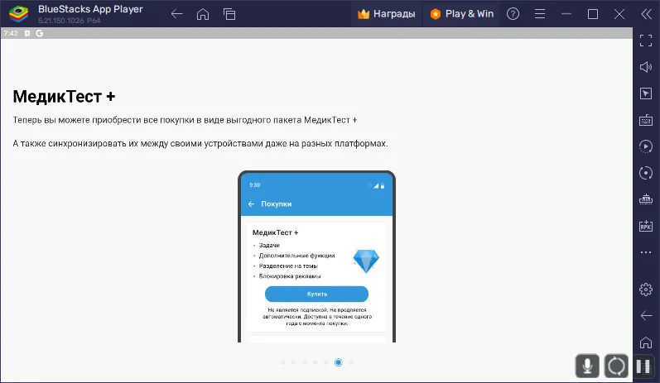Screen dimensions: 660x383
Task: Collapse the side toolbar with double chevron
Action: pos(646,14)
